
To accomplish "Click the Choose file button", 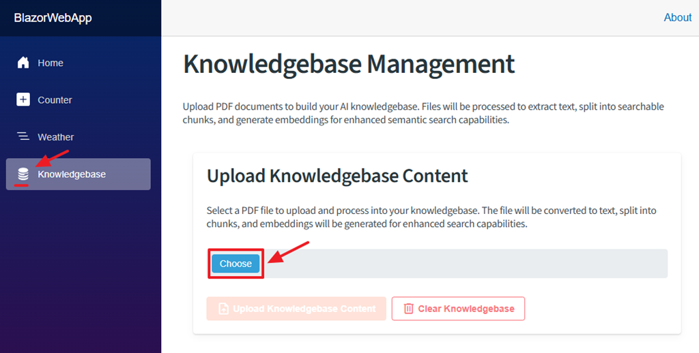I will point(236,264).
